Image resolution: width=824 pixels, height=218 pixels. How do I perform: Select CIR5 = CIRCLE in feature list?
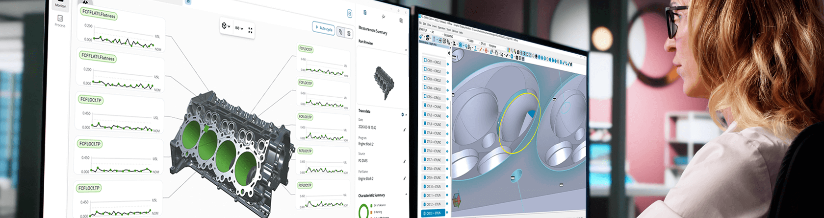tap(434, 97)
